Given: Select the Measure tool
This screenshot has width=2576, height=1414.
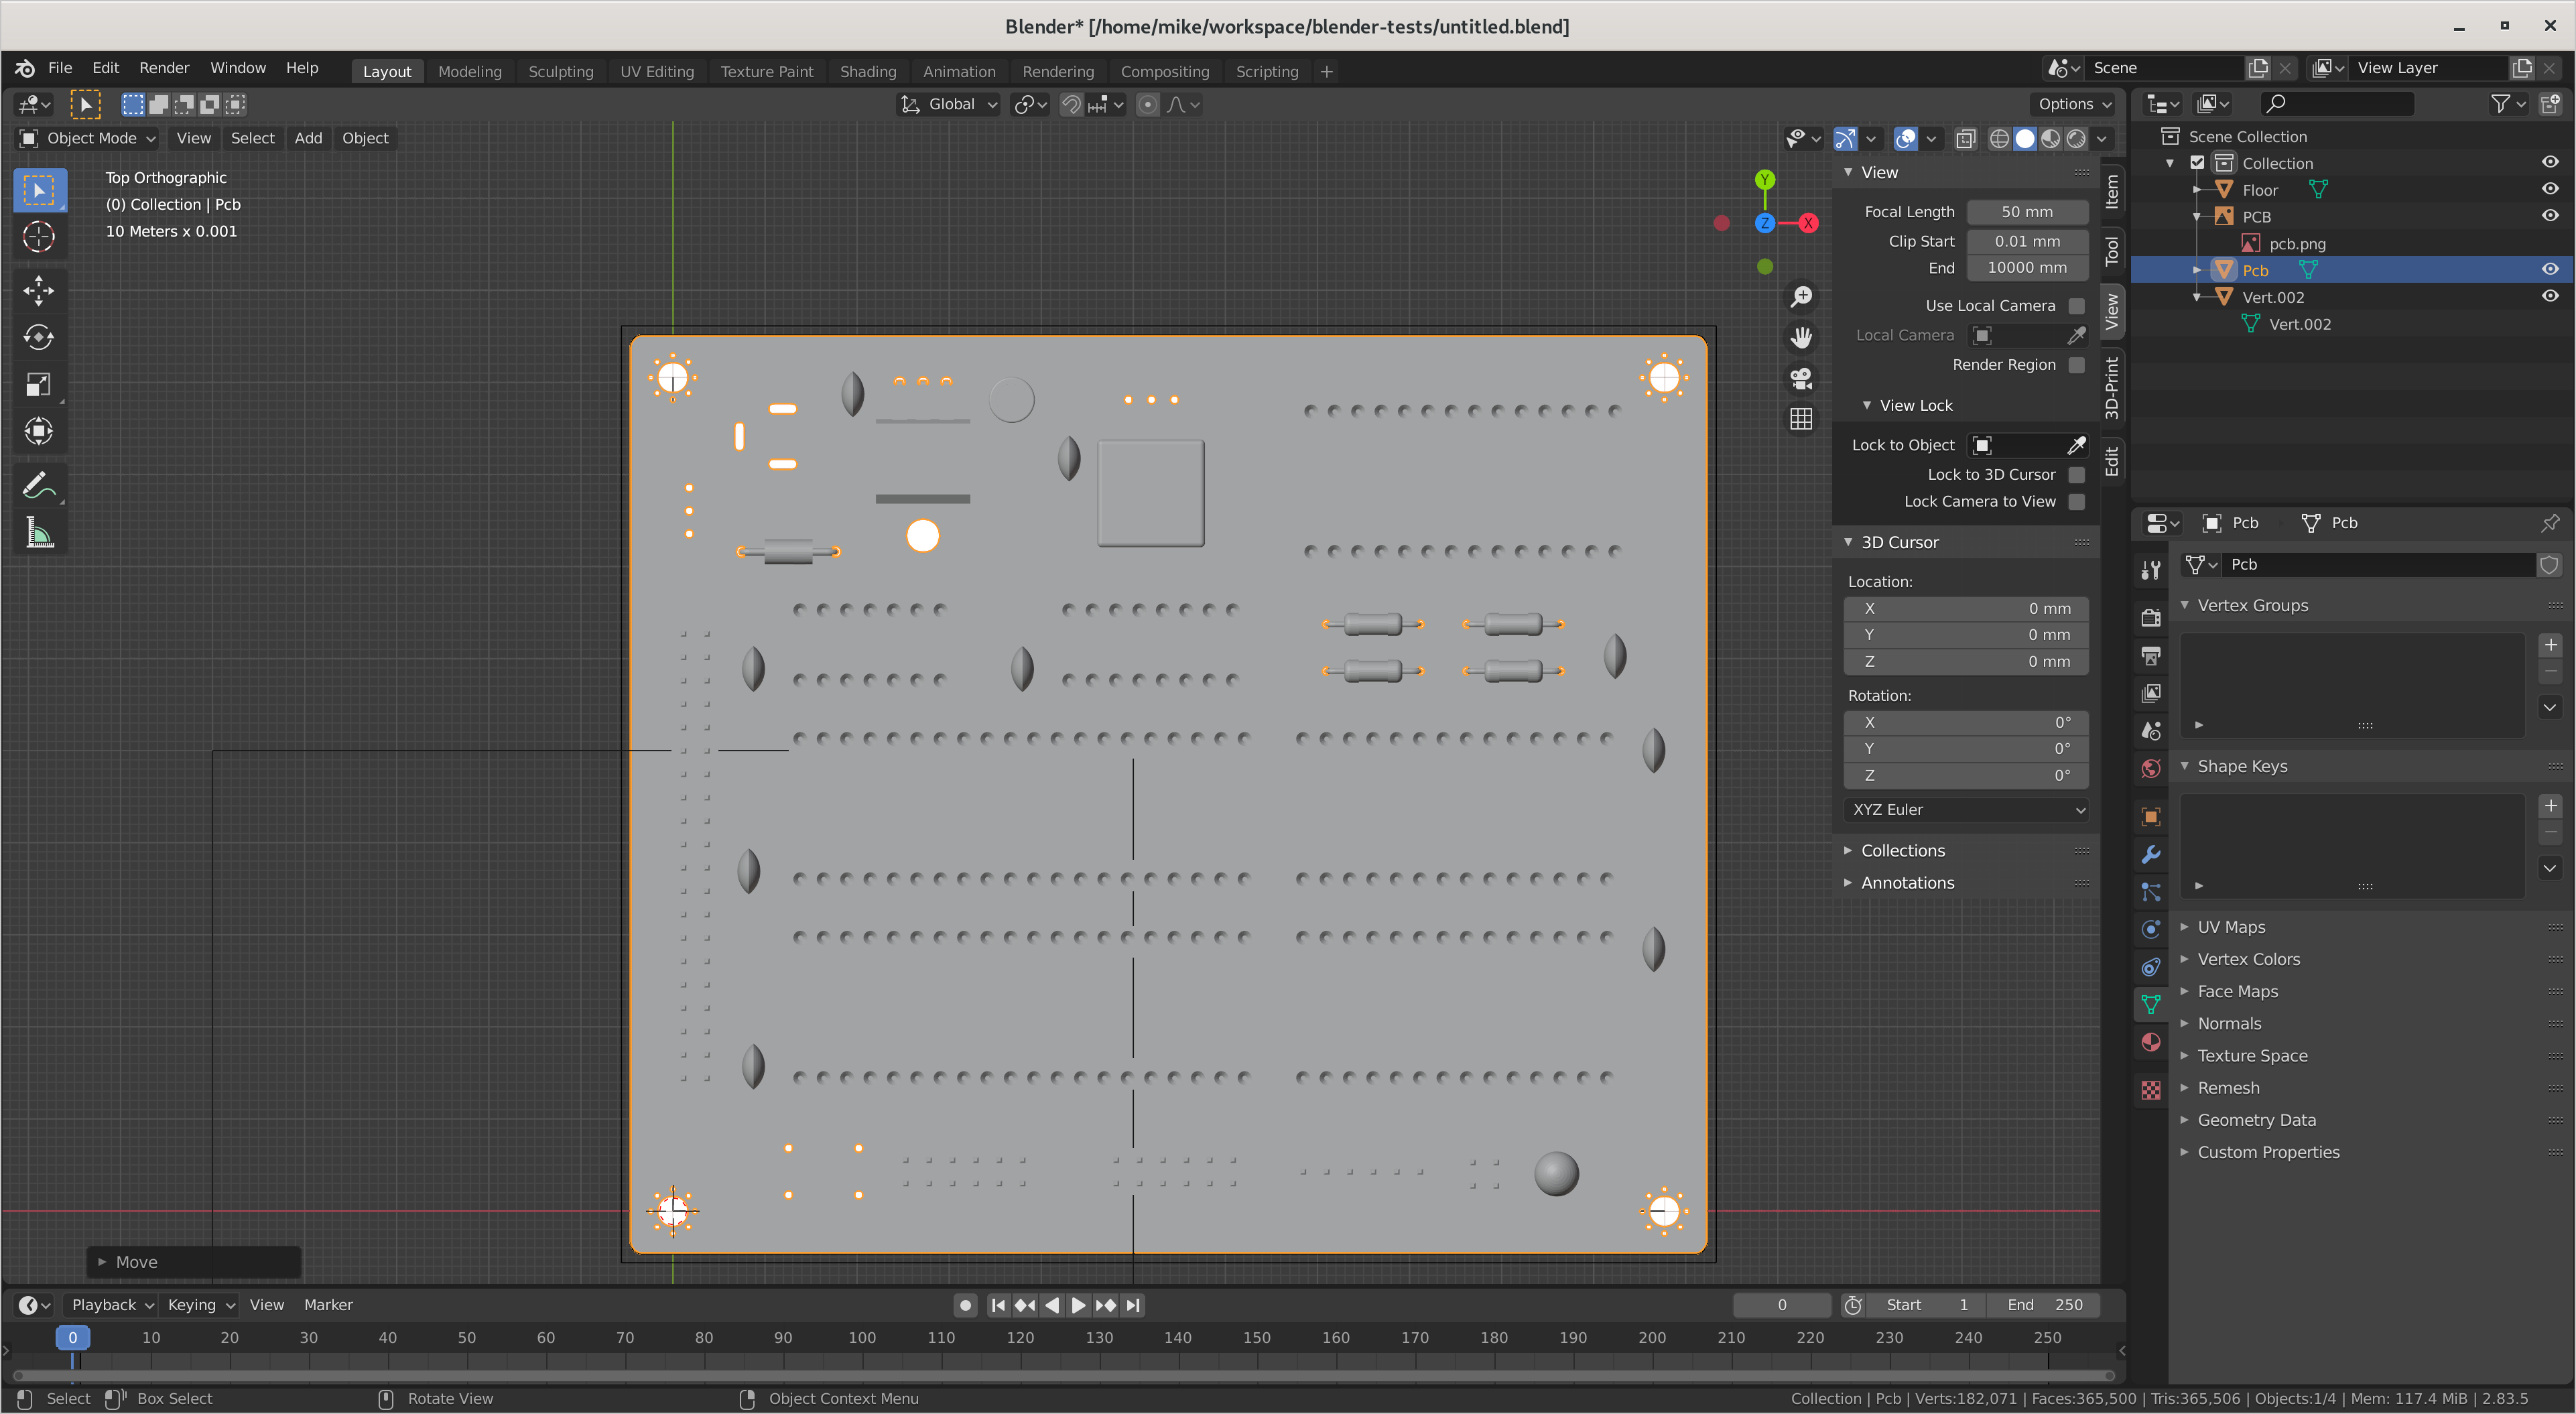Looking at the screenshot, I should click(x=38, y=533).
